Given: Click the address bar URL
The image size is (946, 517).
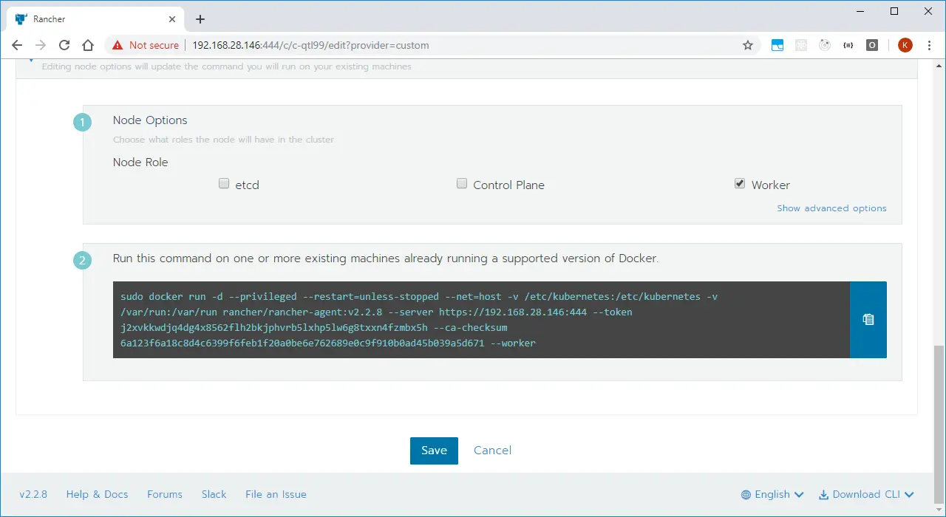Looking at the screenshot, I should pos(310,45).
